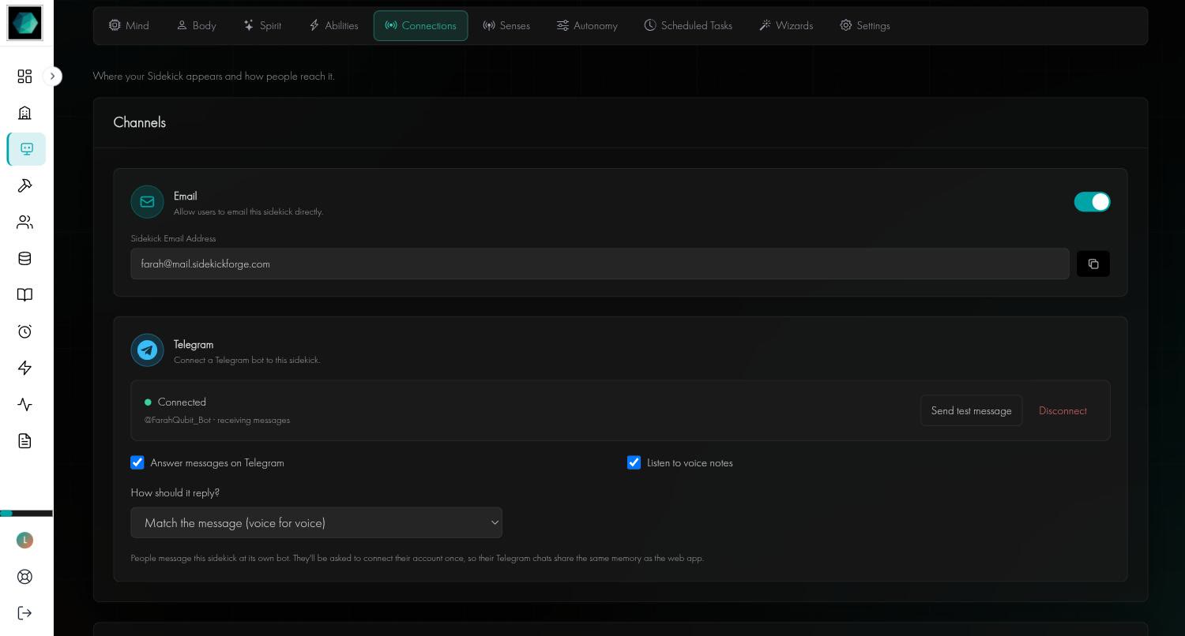Open the alarm clock icon in sidebar
The height and width of the screenshot is (636, 1185).
[24, 331]
